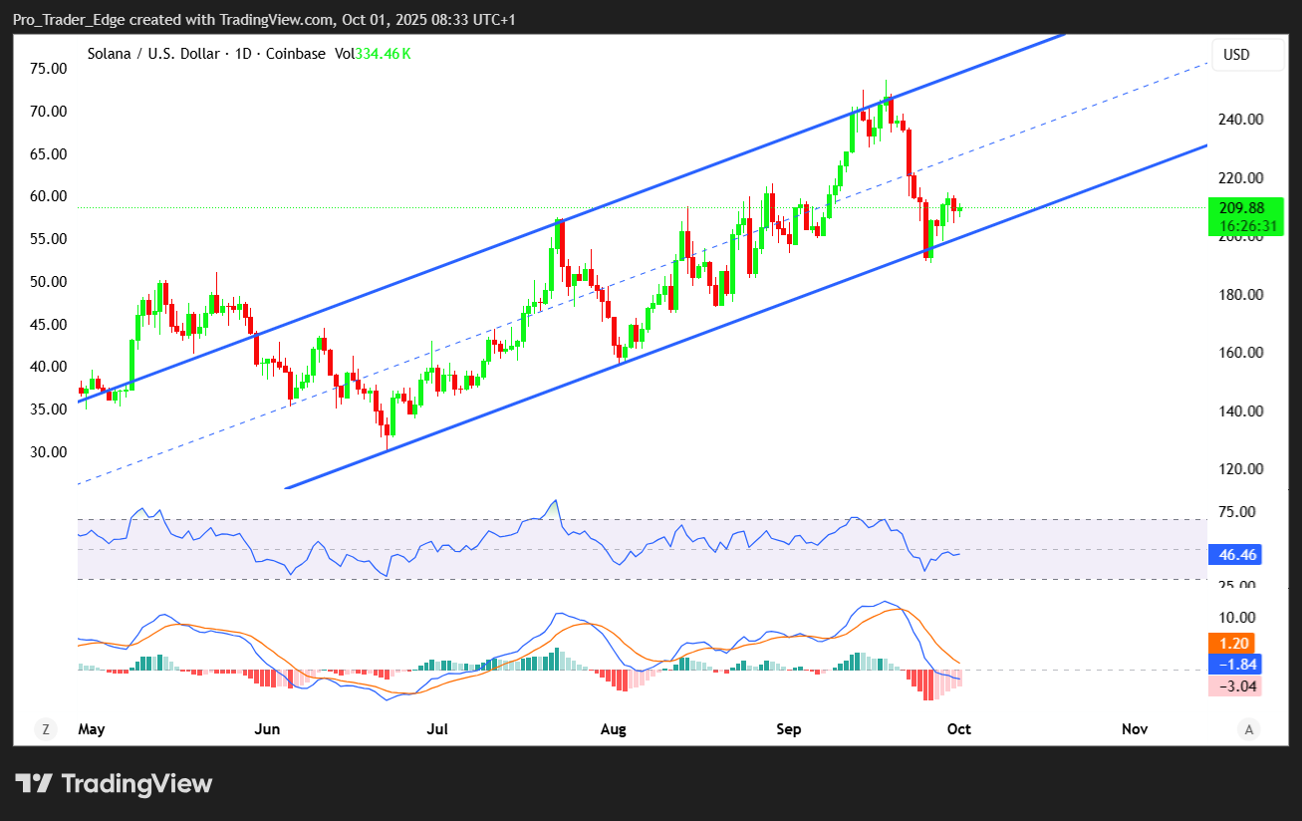This screenshot has height=821, width=1302.
Task: Toggle the A auto-scale button
Action: pos(1248,729)
